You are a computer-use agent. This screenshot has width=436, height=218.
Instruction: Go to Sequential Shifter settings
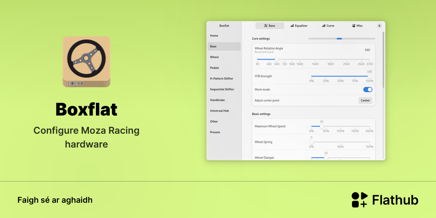click(x=224, y=89)
